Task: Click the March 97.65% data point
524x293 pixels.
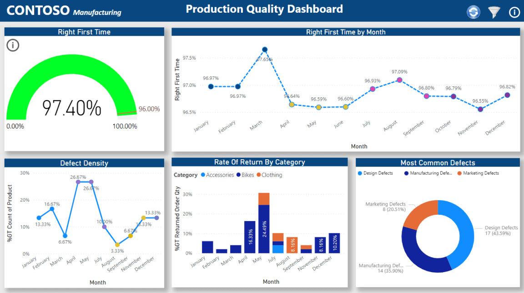Action: (x=265, y=50)
